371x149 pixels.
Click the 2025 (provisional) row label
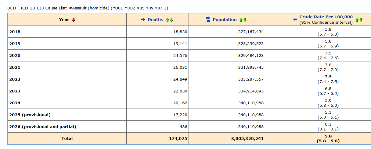click(30, 115)
